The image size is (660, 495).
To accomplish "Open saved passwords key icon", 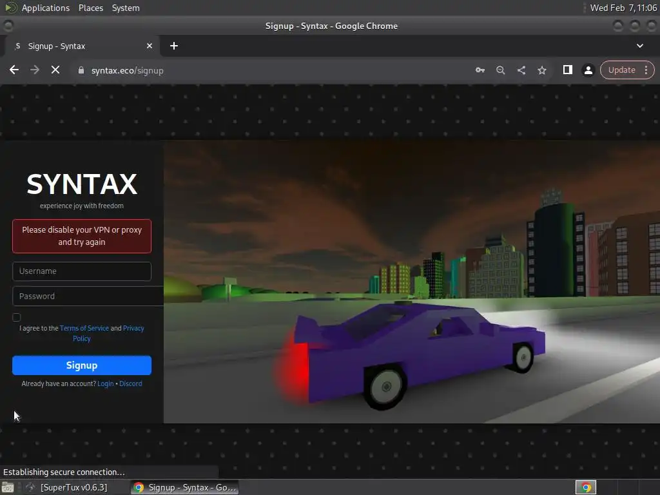I will point(480,70).
